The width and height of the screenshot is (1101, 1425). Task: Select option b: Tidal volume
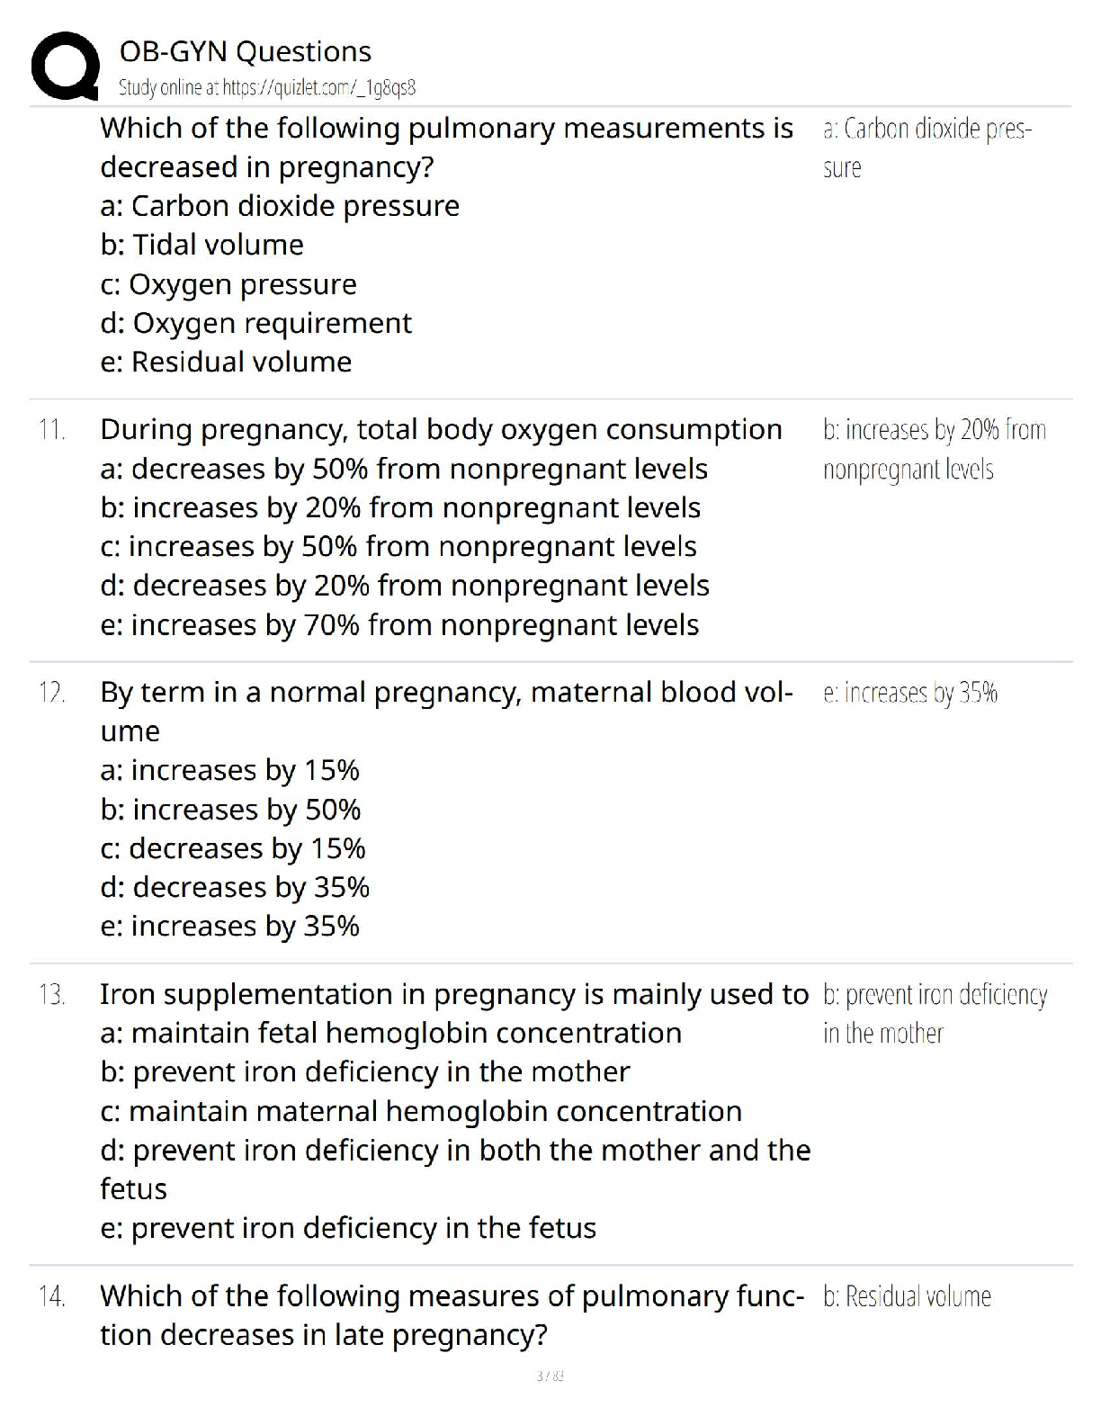[x=202, y=245]
